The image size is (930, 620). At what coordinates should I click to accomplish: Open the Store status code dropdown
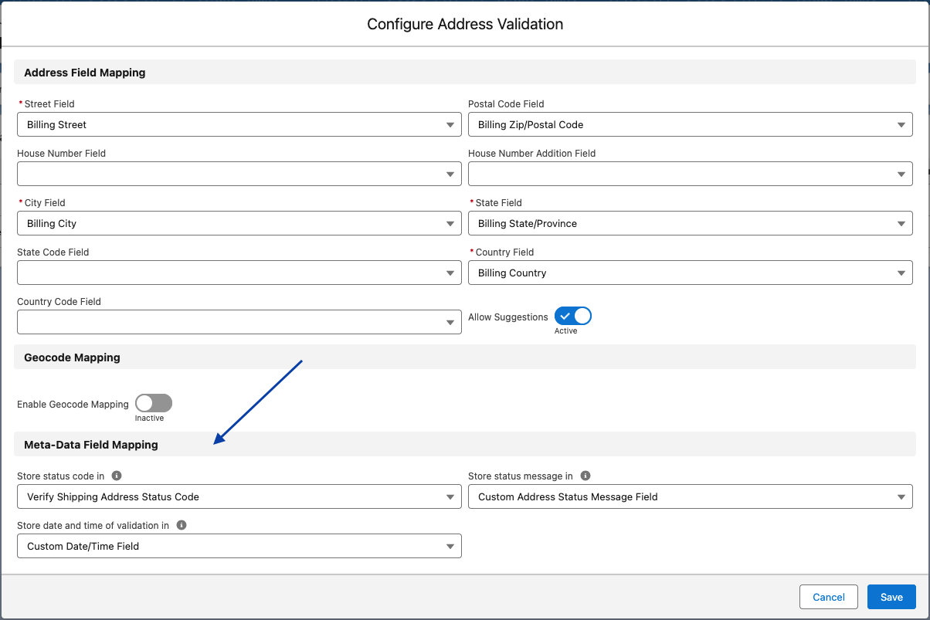(x=239, y=496)
